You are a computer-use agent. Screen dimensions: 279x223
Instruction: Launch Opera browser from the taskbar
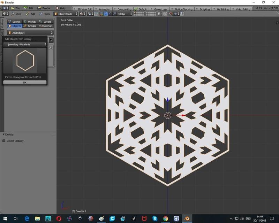(x=59, y=218)
